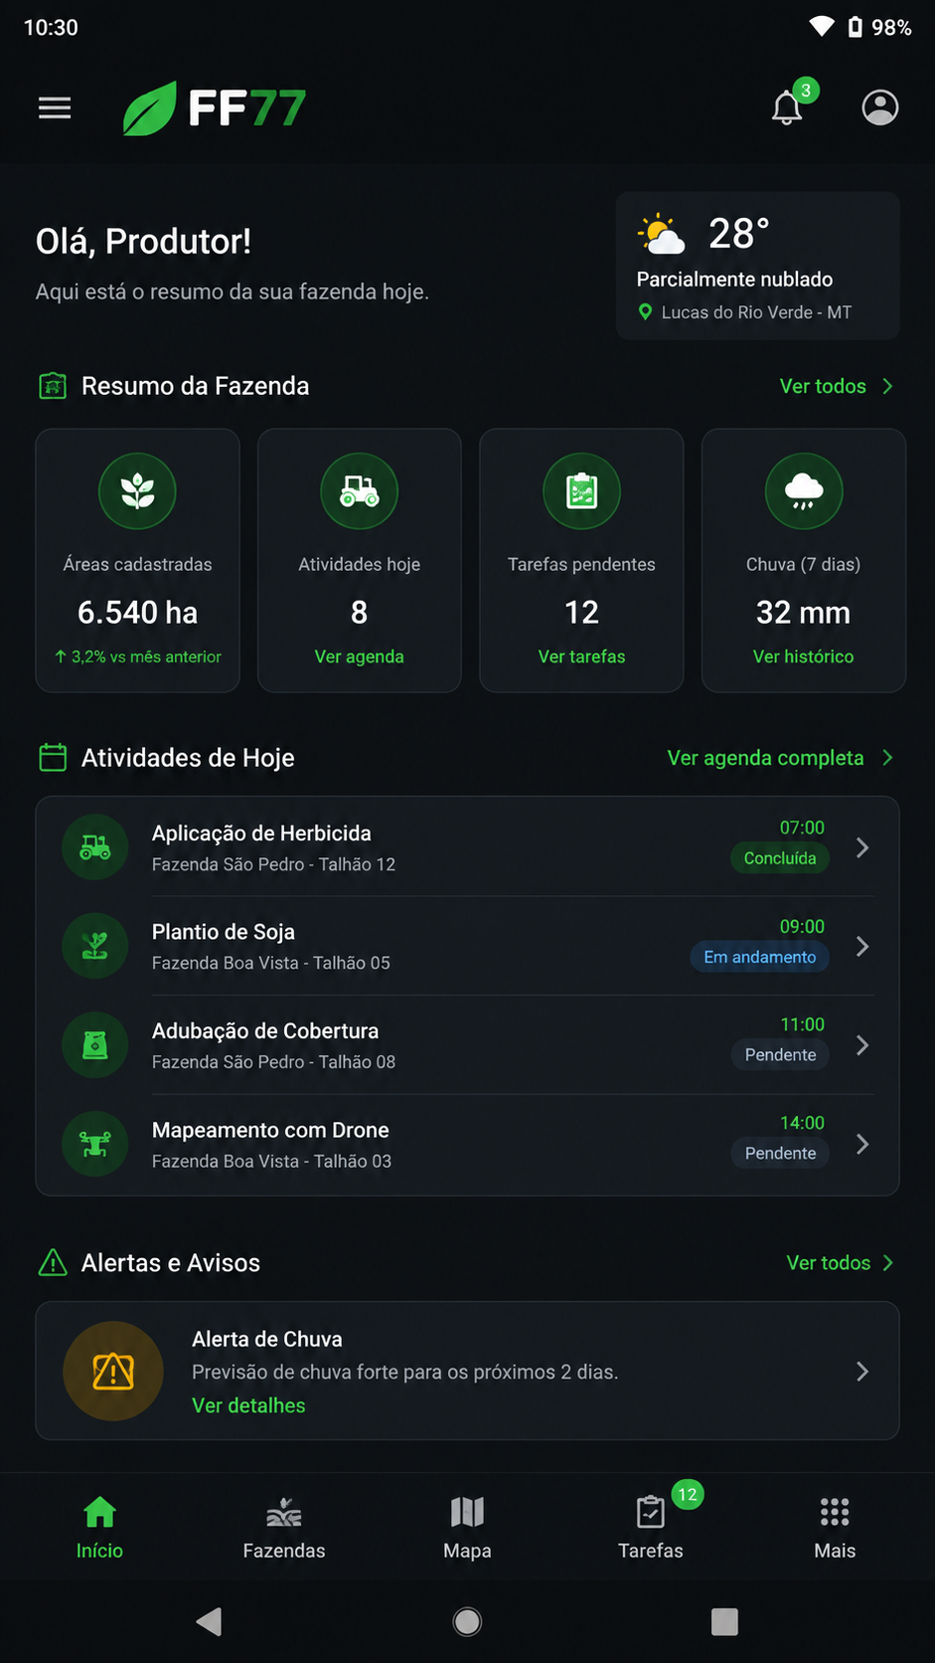Expand the Plantio de Soja row chevron

click(862, 946)
